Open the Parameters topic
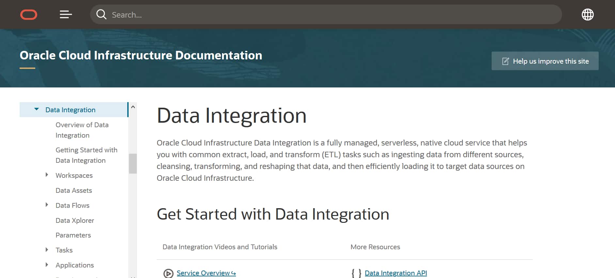This screenshot has height=278, width=615. (73, 235)
